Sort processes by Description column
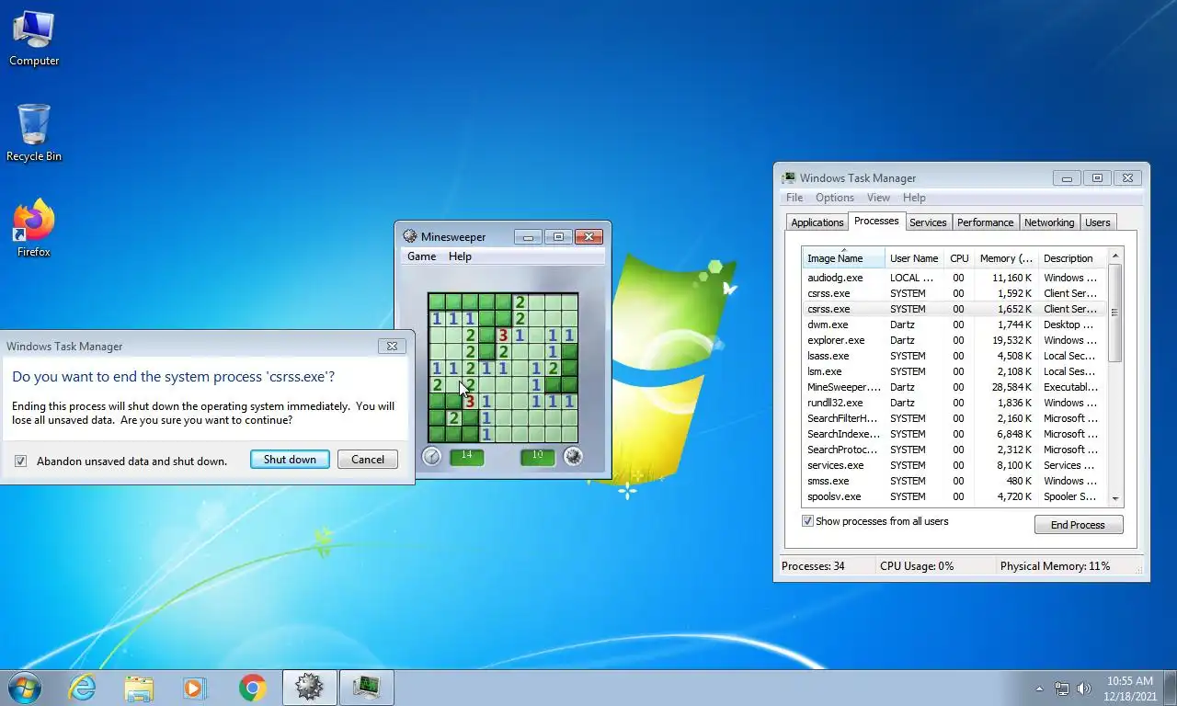 (1072, 258)
